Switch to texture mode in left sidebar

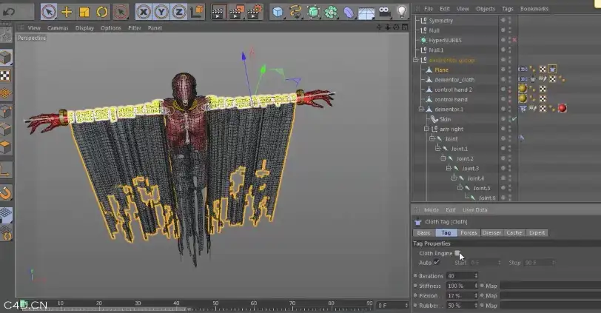tap(5, 75)
